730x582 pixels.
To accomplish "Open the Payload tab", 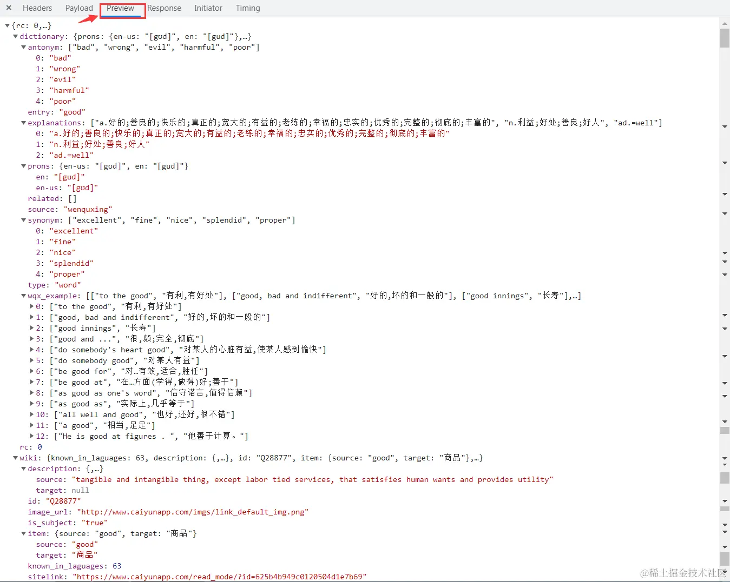I will point(79,8).
